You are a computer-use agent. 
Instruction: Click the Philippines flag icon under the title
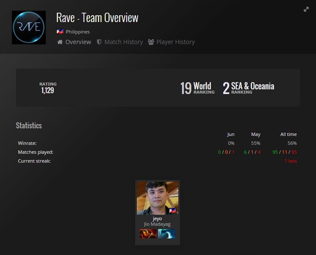60,32
